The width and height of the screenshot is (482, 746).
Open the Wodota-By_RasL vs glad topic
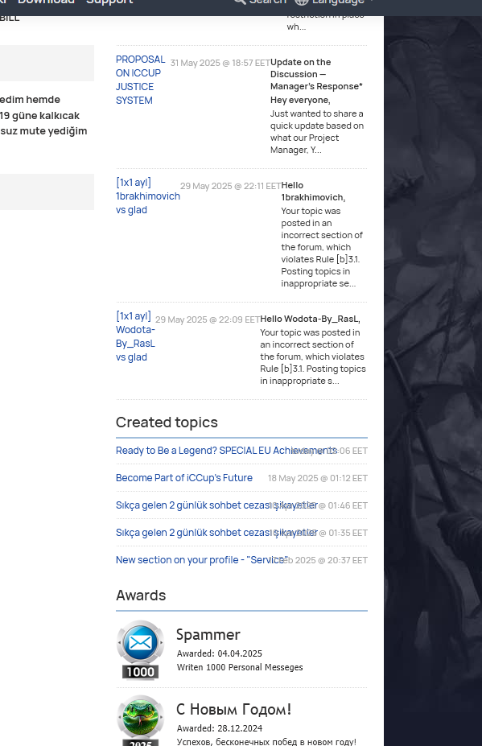point(135,336)
